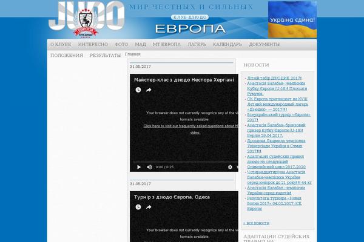Open the О КЛУБЕ menu
Screen dimensions: 364x242
click(61, 44)
